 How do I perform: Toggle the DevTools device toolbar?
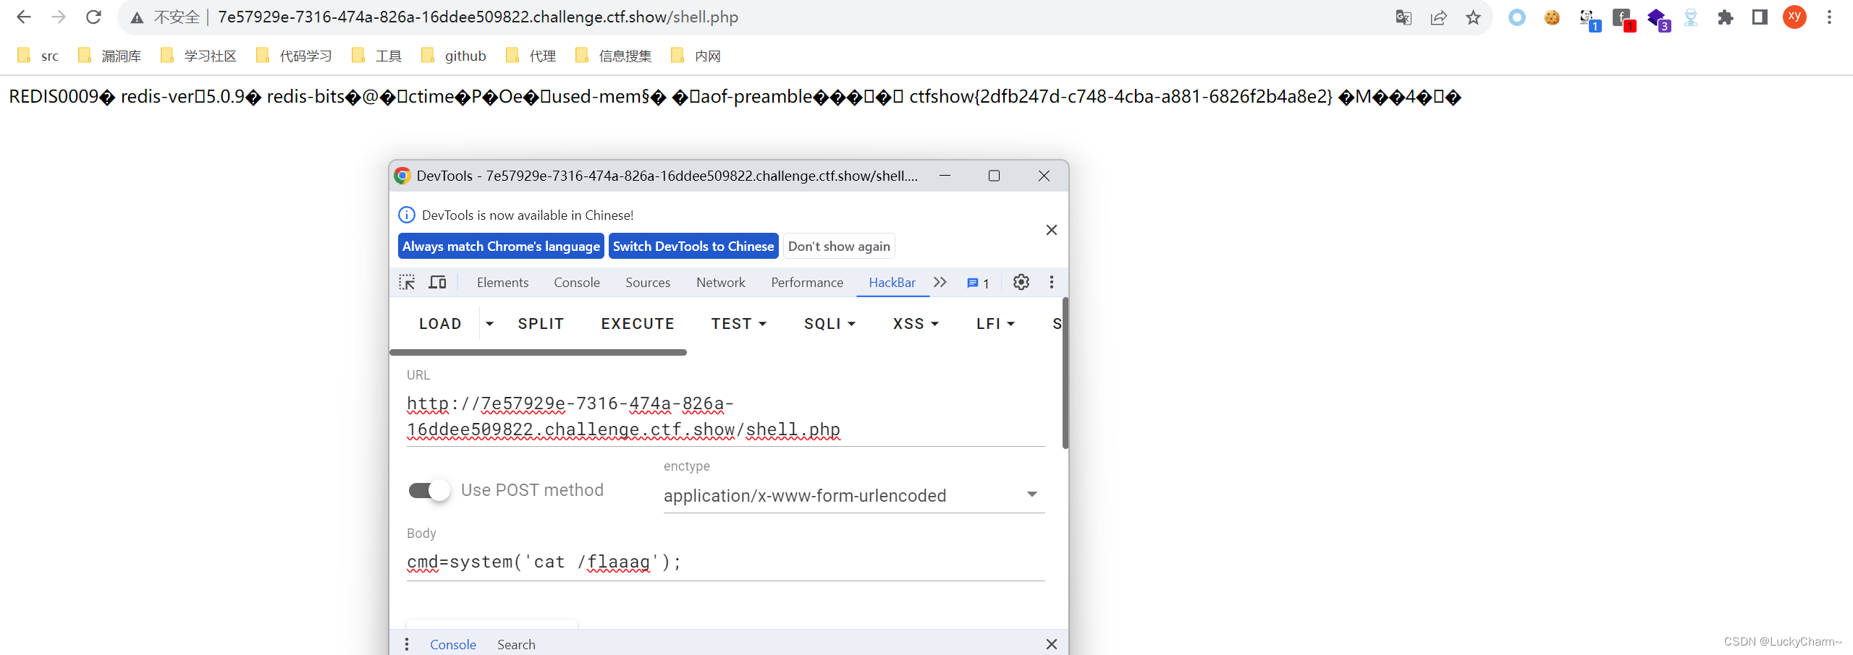coord(437,283)
